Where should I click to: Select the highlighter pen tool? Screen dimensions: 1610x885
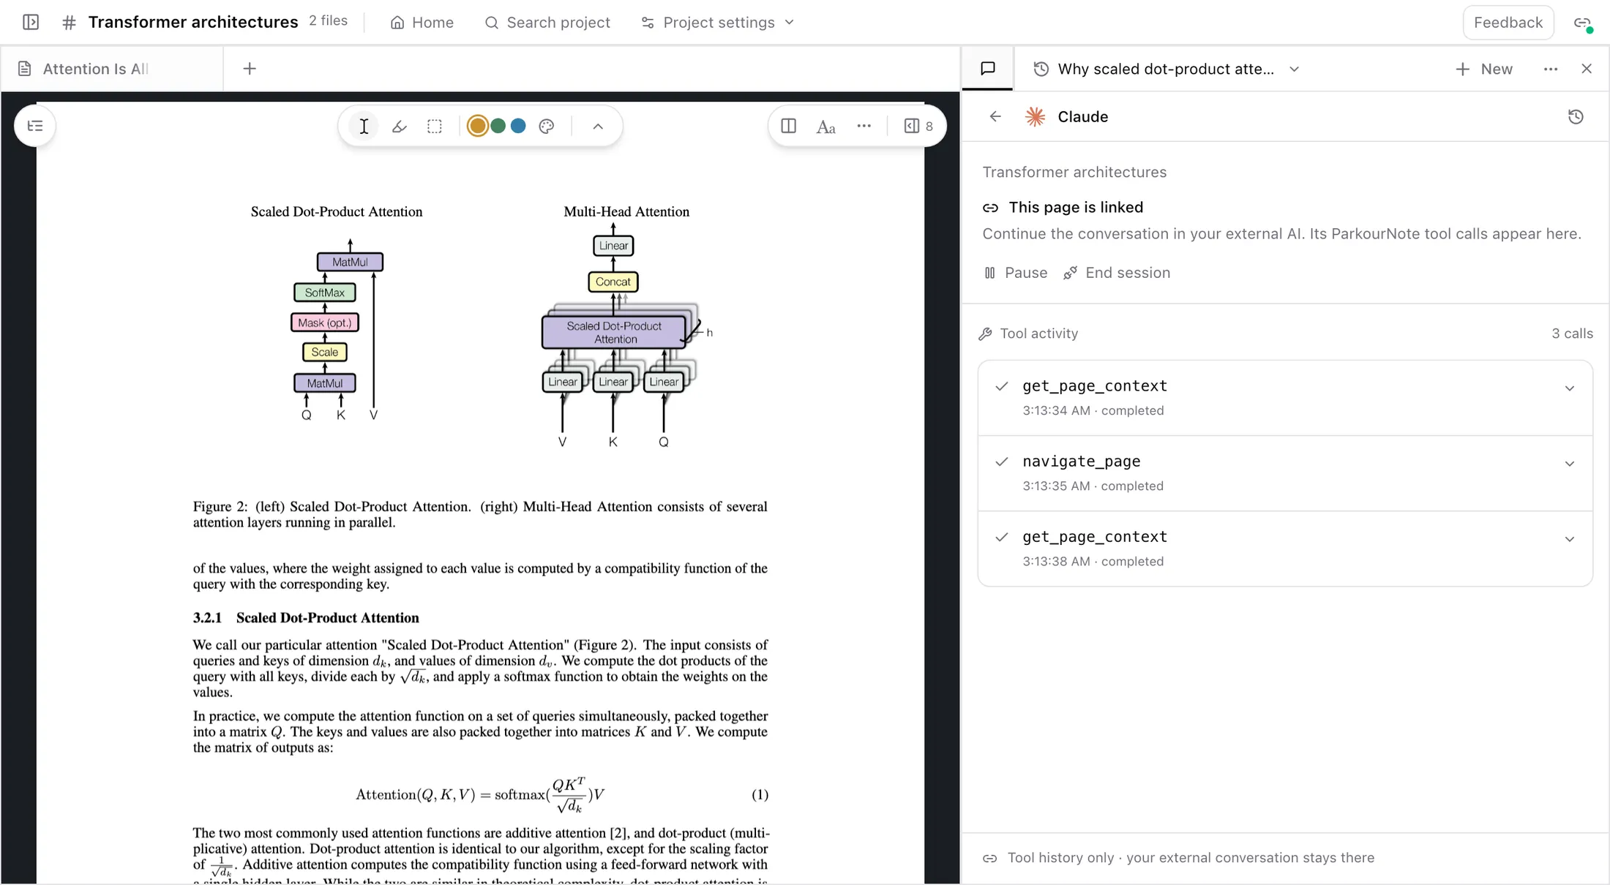click(x=400, y=126)
